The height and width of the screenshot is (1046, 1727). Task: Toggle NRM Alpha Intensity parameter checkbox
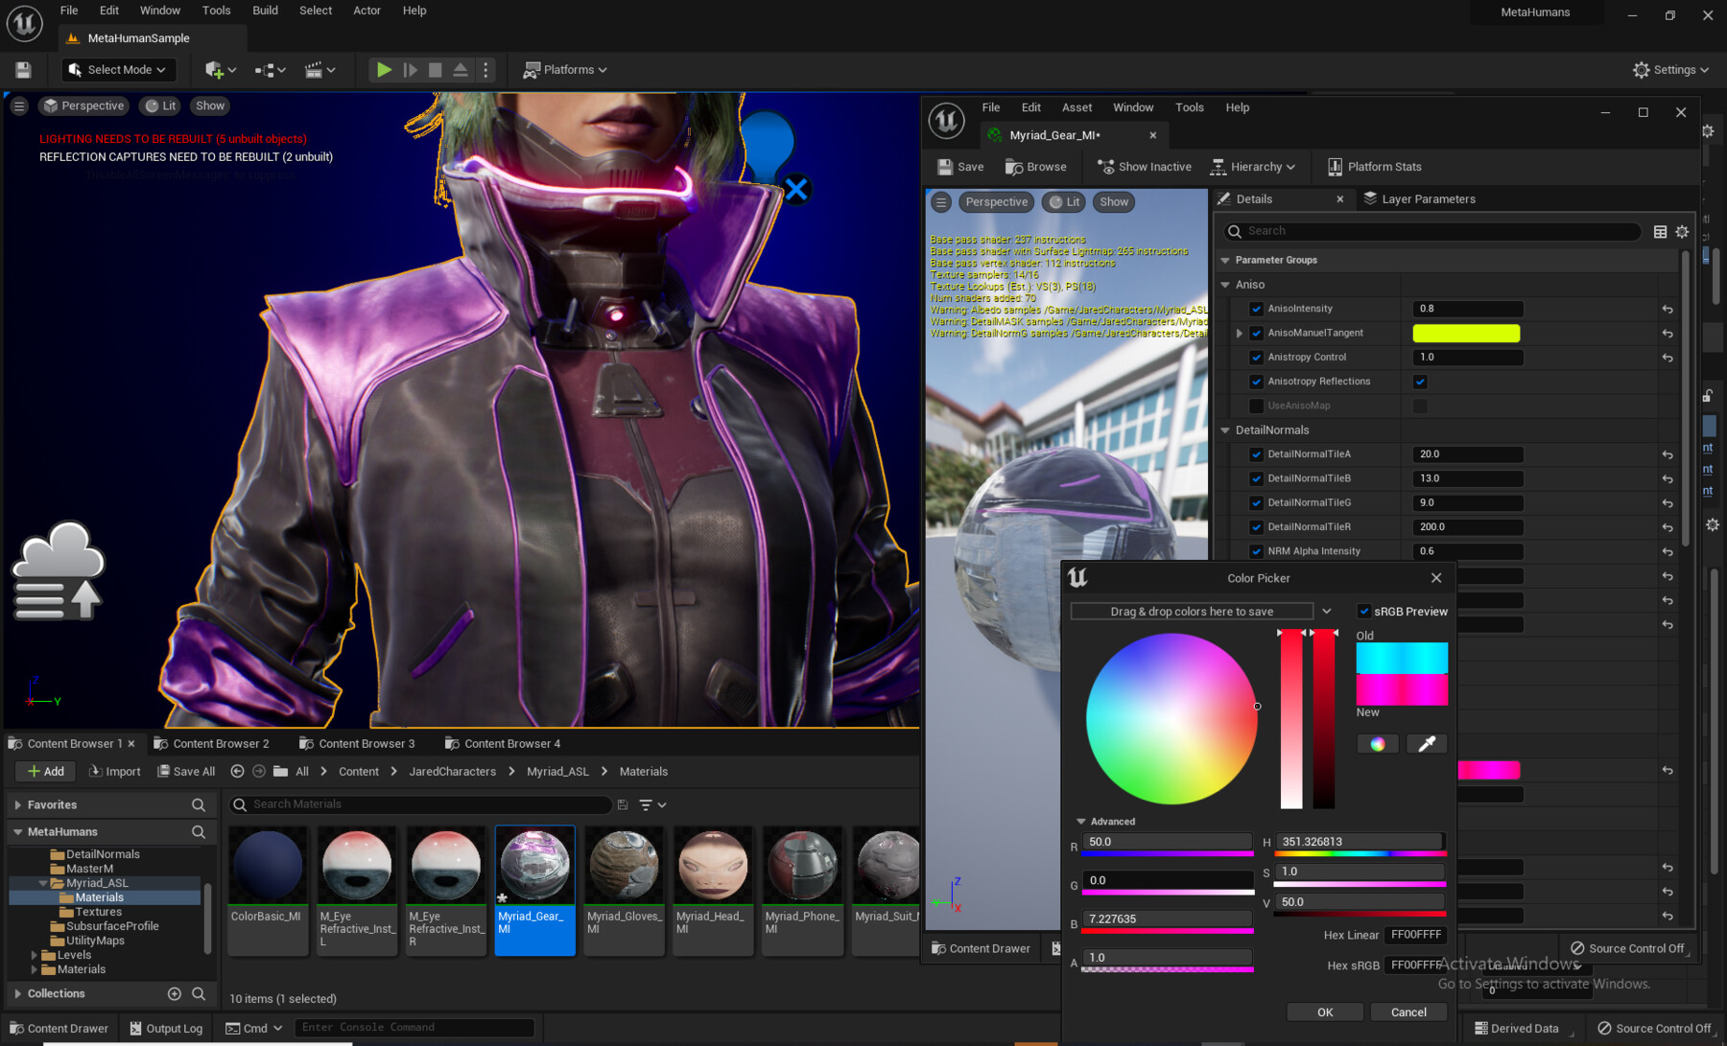[x=1256, y=551]
